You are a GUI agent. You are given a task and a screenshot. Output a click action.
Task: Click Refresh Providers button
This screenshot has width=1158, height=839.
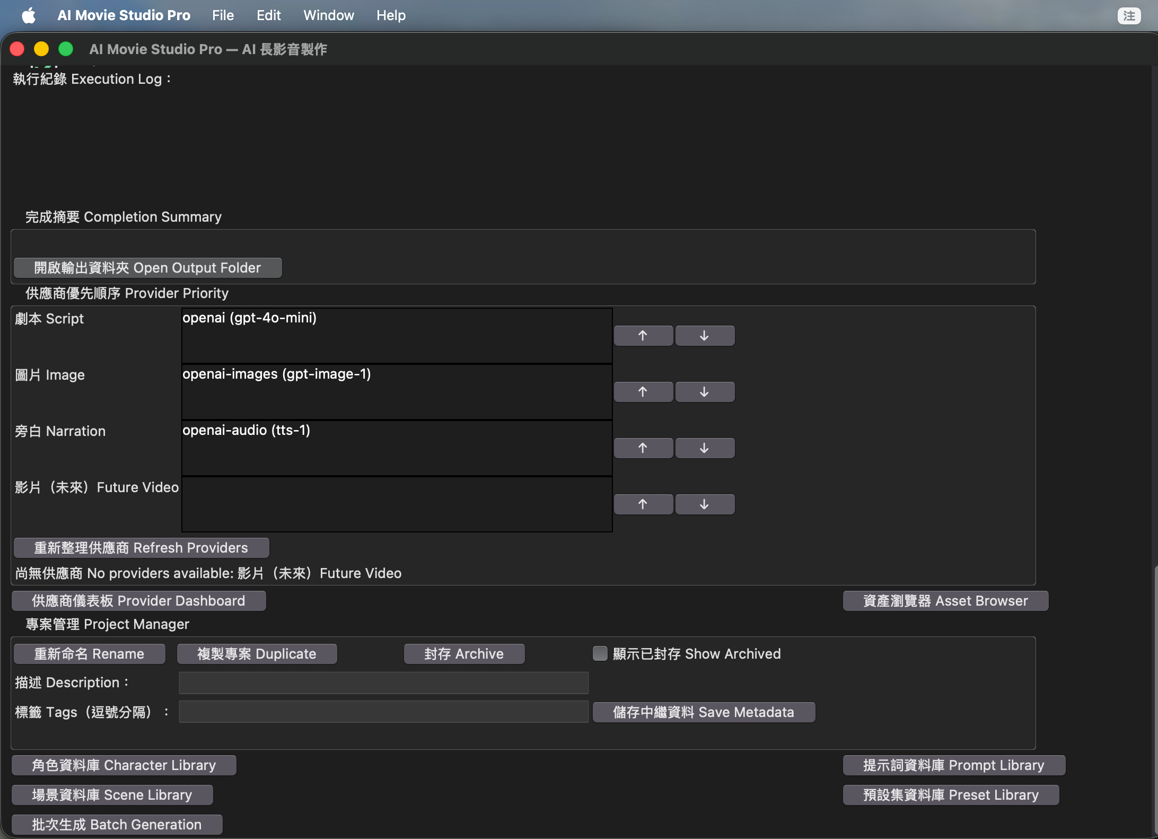point(141,548)
